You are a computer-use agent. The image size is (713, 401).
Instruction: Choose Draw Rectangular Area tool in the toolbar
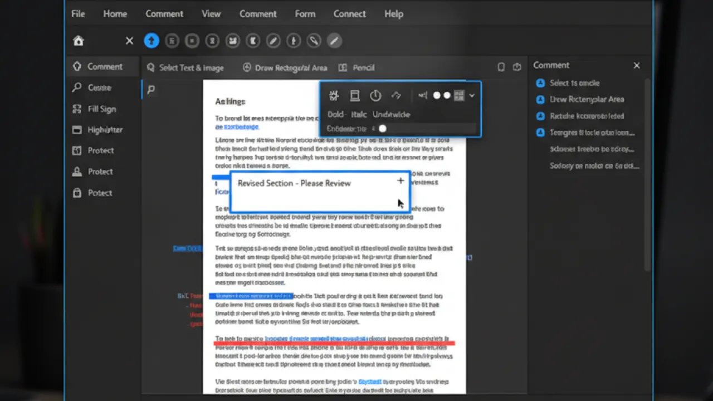click(x=285, y=67)
